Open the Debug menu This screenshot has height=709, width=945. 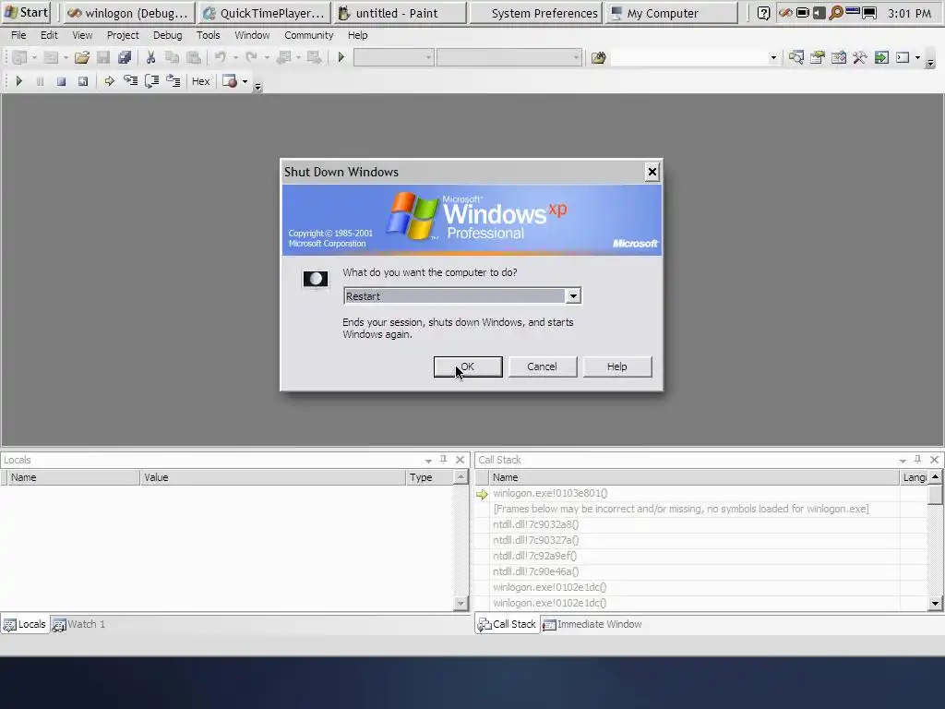pyautogui.click(x=168, y=35)
